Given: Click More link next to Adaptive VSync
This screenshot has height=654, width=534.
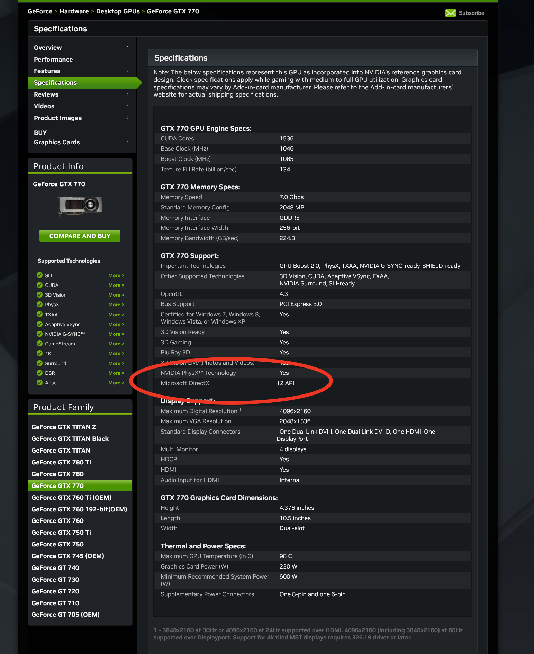Looking at the screenshot, I should 116,324.
